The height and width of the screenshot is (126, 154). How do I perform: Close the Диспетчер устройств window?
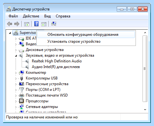pyautogui.click(x=143, y=9)
